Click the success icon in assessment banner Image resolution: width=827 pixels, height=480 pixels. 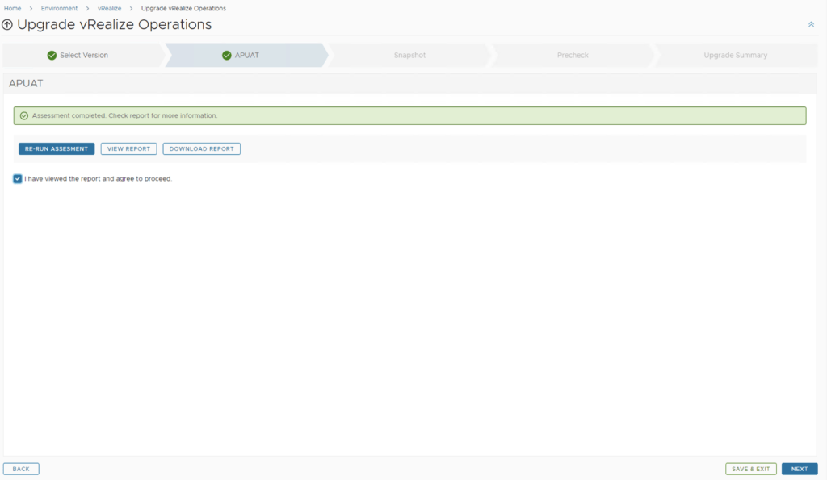(24, 116)
